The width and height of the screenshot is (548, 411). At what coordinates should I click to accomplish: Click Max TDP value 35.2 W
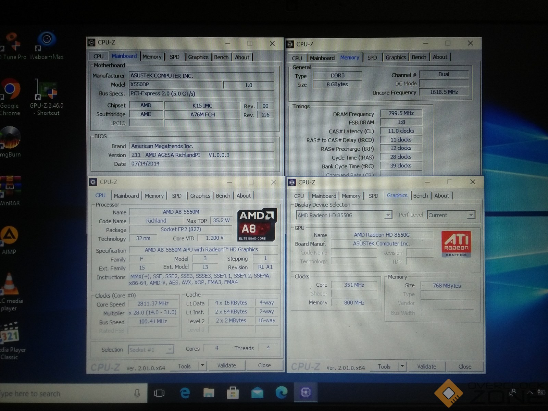(221, 221)
